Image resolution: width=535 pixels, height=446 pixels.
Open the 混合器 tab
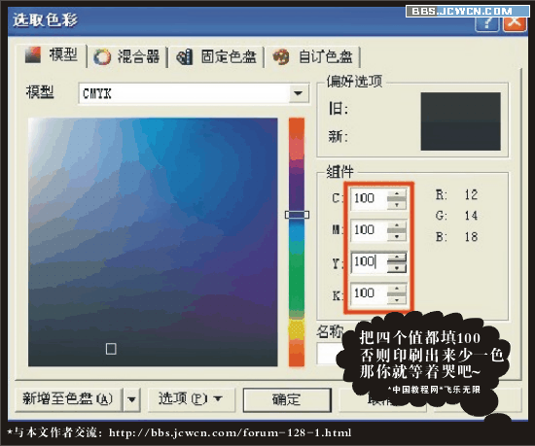[x=126, y=56]
